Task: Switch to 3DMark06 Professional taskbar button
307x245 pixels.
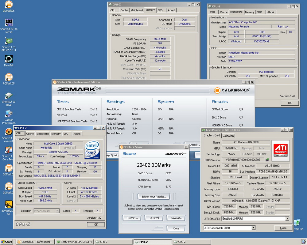Action: pos(35,242)
